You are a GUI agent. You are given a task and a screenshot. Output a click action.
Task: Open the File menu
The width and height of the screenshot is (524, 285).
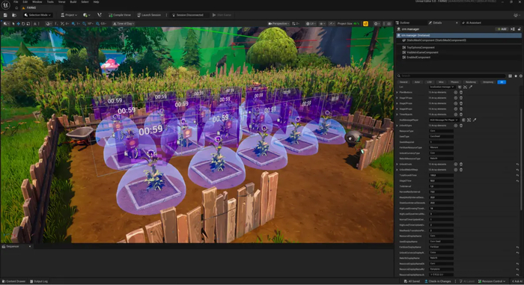tap(16, 2)
